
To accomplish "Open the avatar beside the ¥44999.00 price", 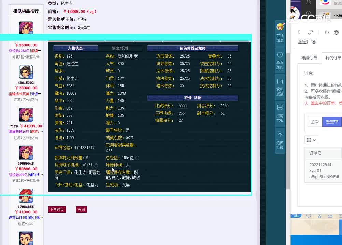I will pos(26,115).
